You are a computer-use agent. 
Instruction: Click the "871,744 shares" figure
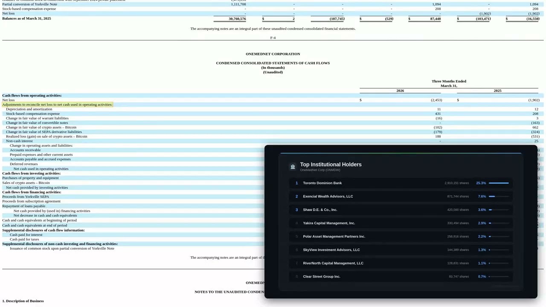458,197
